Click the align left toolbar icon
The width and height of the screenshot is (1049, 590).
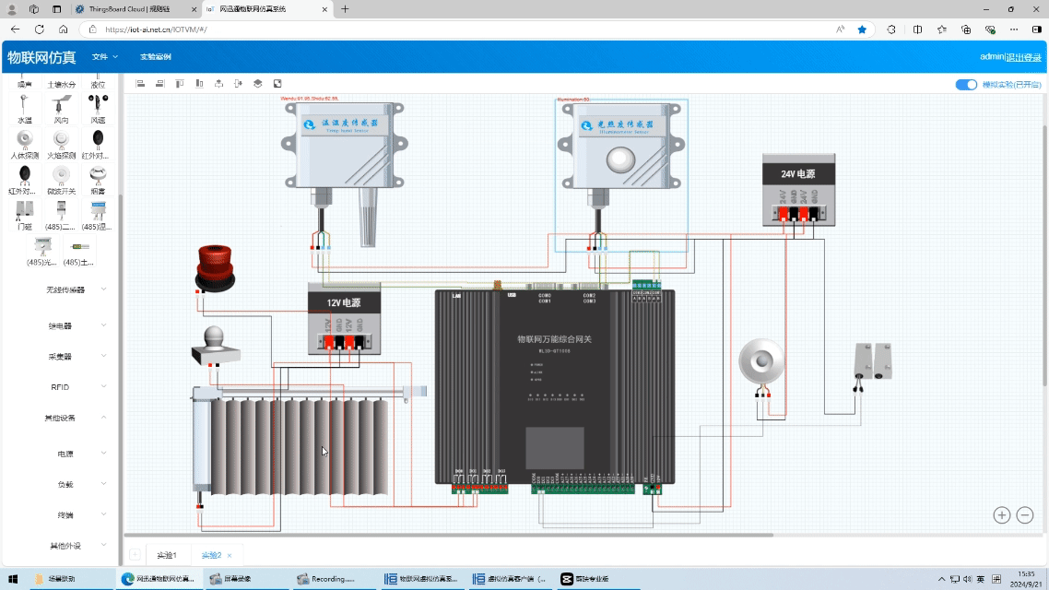[140, 84]
